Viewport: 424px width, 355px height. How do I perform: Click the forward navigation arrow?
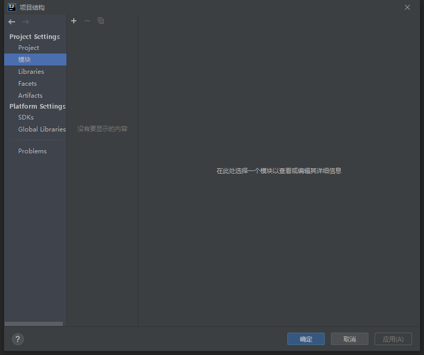[x=25, y=22]
